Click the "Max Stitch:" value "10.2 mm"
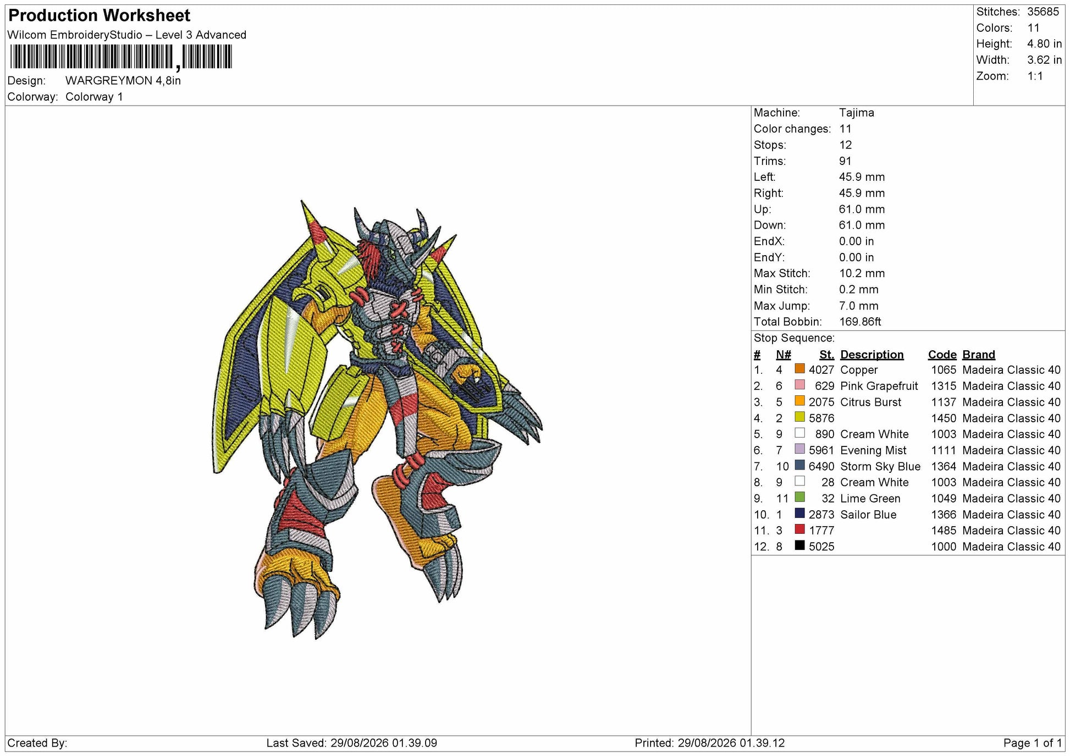This screenshot has height=756, width=1070. (862, 273)
